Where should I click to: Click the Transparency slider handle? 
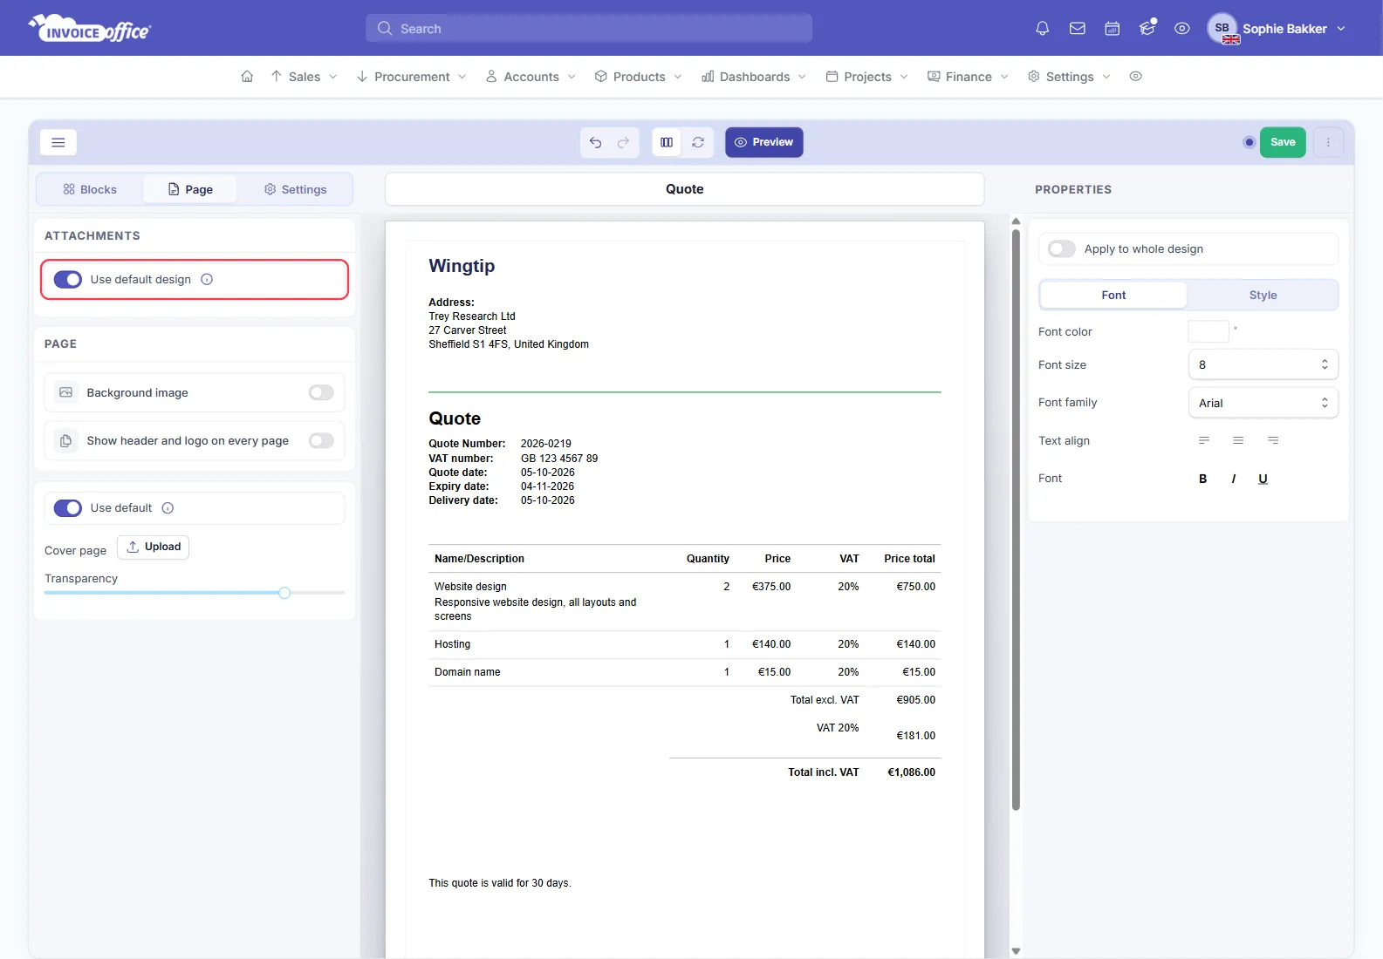coord(284,593)
